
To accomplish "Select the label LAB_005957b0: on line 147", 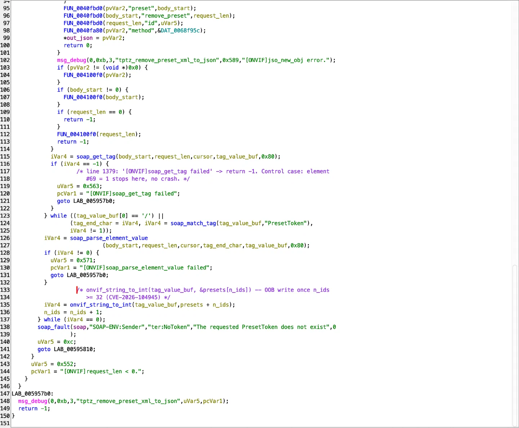I will (x=32, y=393).
